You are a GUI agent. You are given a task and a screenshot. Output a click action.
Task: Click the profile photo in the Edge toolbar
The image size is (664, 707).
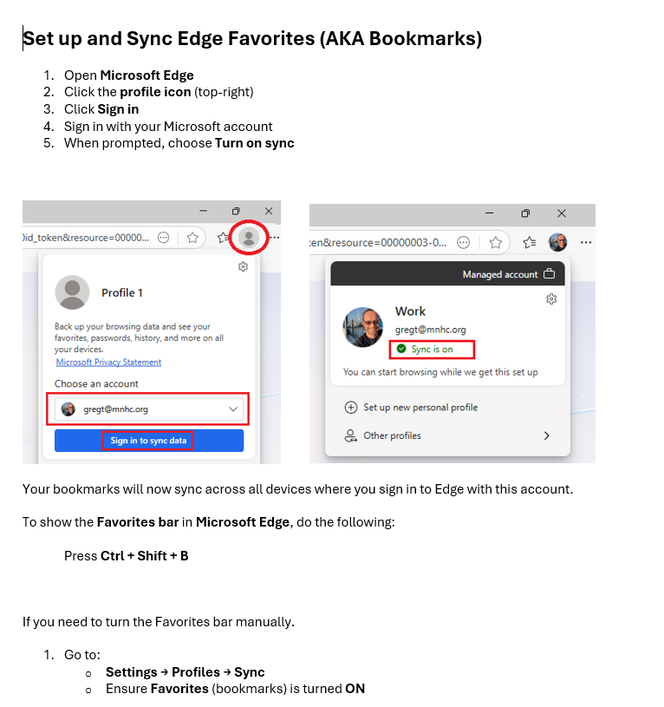557,243
